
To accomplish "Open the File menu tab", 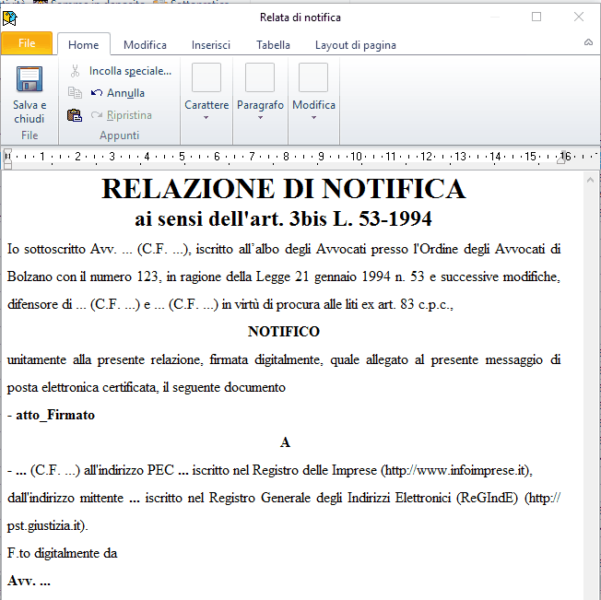I will pyautogui.click(x=27, y=43).
